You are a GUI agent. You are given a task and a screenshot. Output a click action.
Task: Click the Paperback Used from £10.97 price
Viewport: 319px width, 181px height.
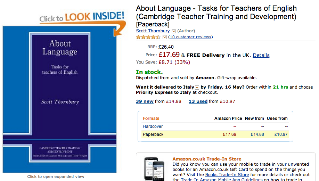281,134
